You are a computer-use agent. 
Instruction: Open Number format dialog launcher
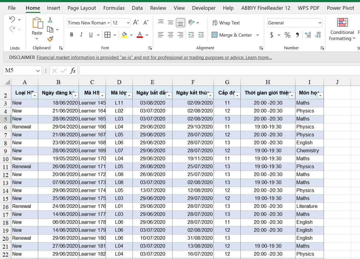(x=322, y=48)
